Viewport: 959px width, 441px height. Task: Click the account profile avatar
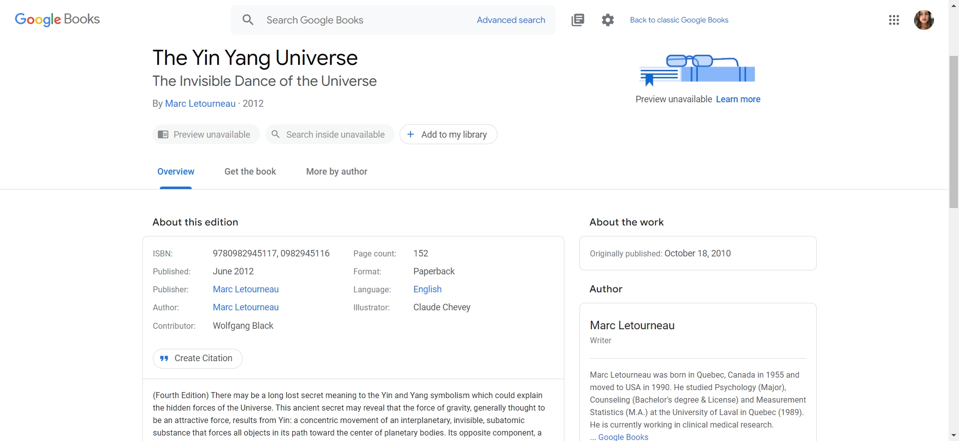click(924, 20)
